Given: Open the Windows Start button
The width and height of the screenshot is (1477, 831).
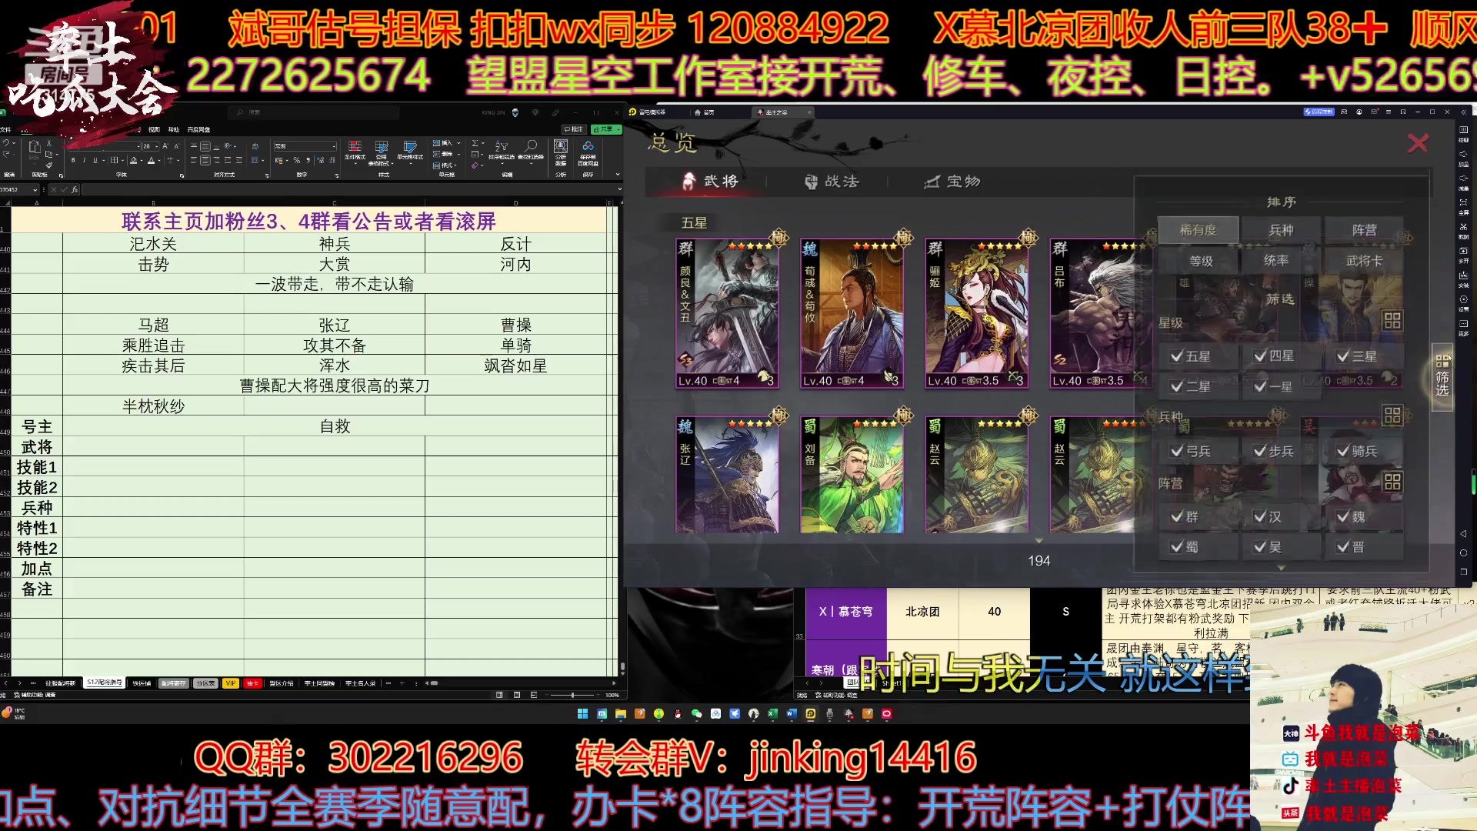Looking at the screenshot, I should pyautogui.click(x=582, y=714).
